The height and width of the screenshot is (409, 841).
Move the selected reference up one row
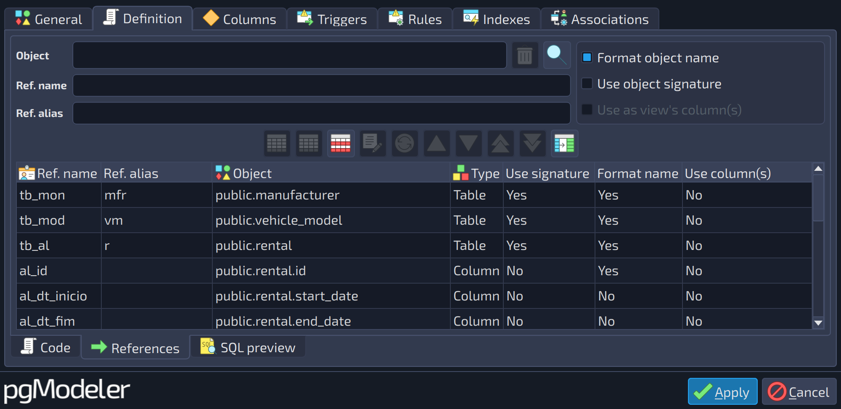click(436, 143)
